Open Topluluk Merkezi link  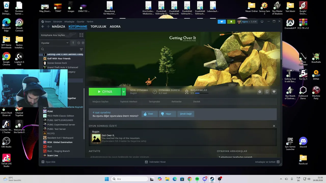click(x=129, y=102)
